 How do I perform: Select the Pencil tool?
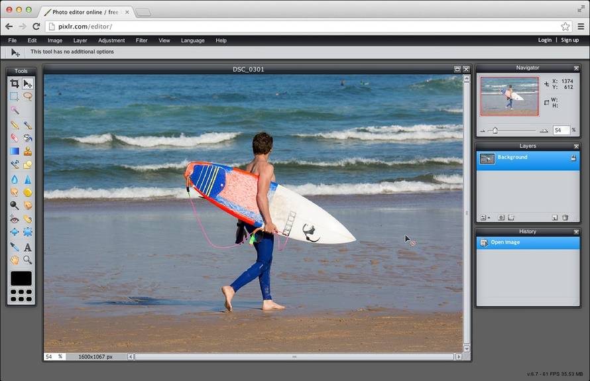tap(15, 125)
